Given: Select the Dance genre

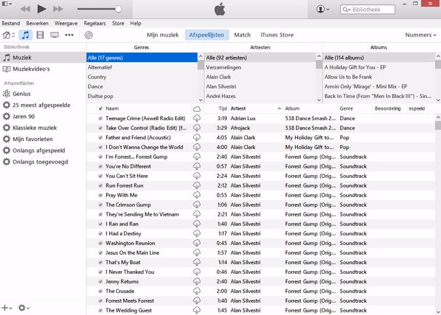Looking at the screenshot, I should pyautogui.click(x=142, y=86).
